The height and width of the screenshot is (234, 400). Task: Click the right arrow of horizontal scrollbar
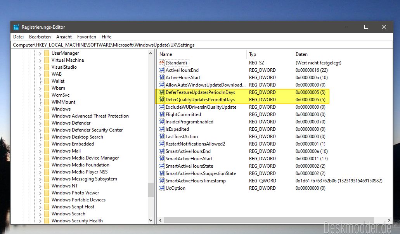click(389, 220)
